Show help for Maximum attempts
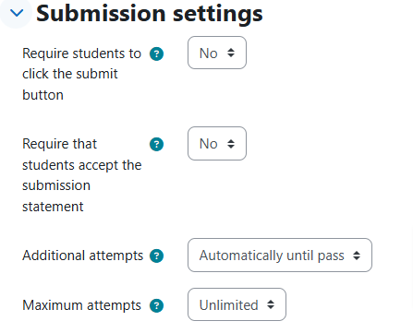Screen dimensions: 413x333 tap(156, 305)
